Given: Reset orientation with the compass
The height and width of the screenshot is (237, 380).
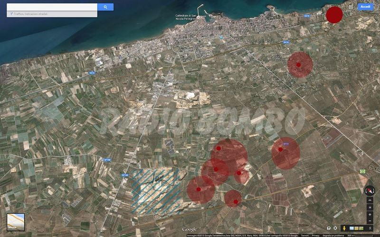Looking at the screenshot, I should [x=370, y=191].
